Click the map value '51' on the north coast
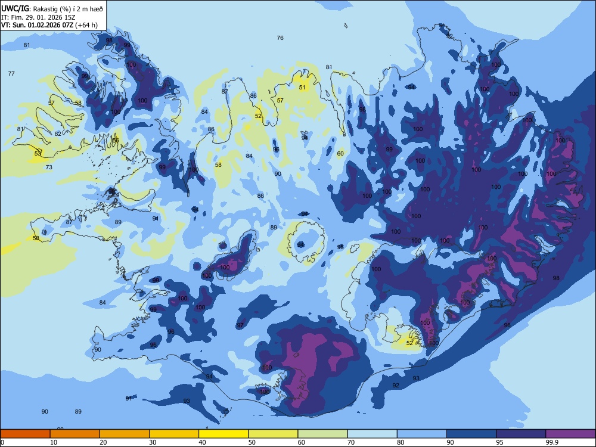Screen dimensions: 596x447 [x=302, y=87]
